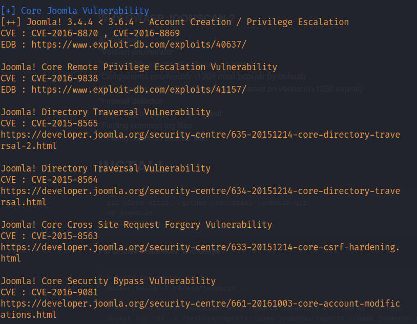The width and height of the screenshot is (417, 324).
Task: Click the CVE-2016-9838 identifier
Action: click(65, 78)
